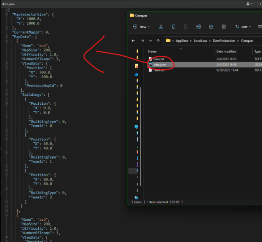The width and height of the screenshot is (262, 242).
Task: Click the "TeamId": 1 line
Action: coord(40,162)
